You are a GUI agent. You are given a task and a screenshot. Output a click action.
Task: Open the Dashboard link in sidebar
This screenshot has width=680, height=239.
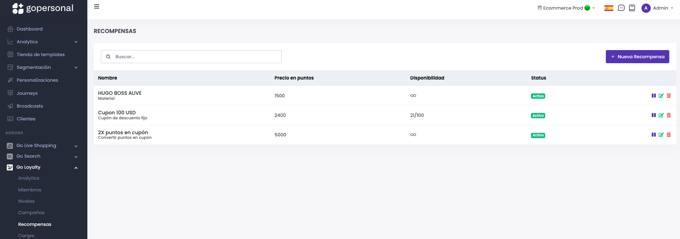pyautogui.click(x=30, y=29)
